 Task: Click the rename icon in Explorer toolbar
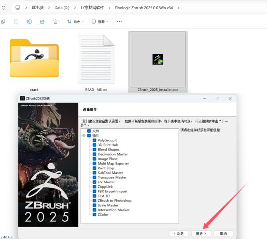[29, 22]
